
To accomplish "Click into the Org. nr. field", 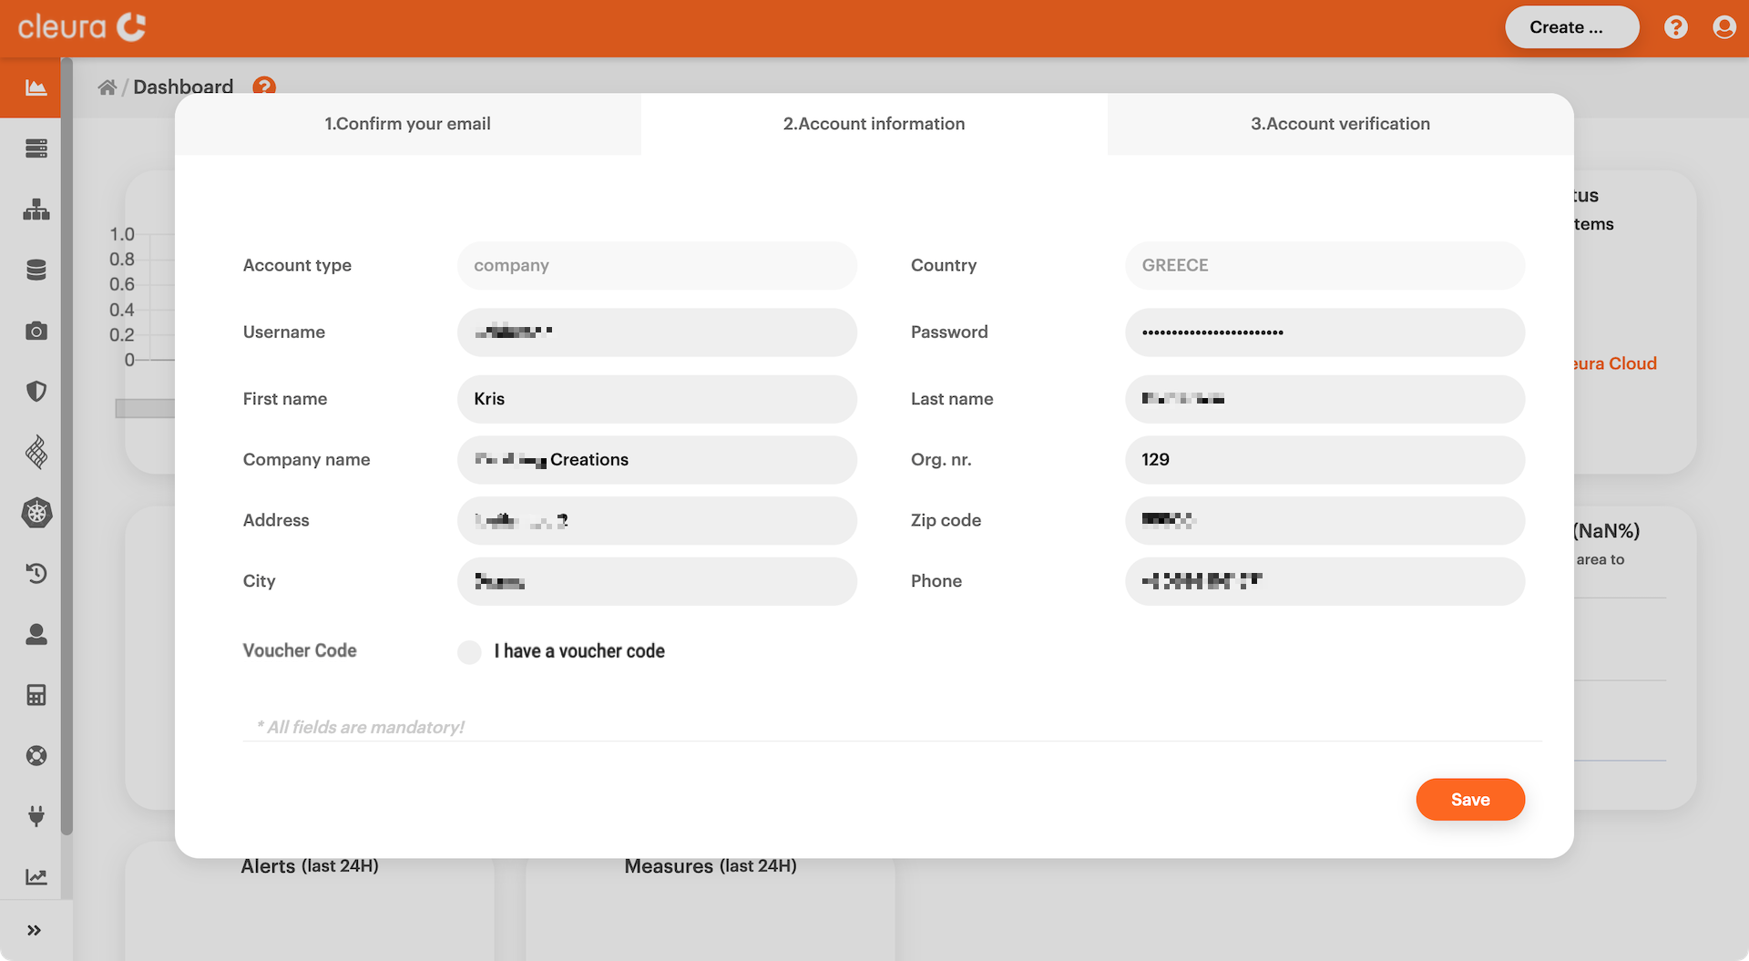I will click(1324, 460).
